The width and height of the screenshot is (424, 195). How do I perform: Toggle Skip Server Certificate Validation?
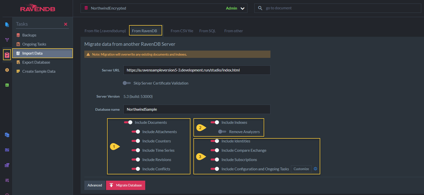click(x=127, y=83)
